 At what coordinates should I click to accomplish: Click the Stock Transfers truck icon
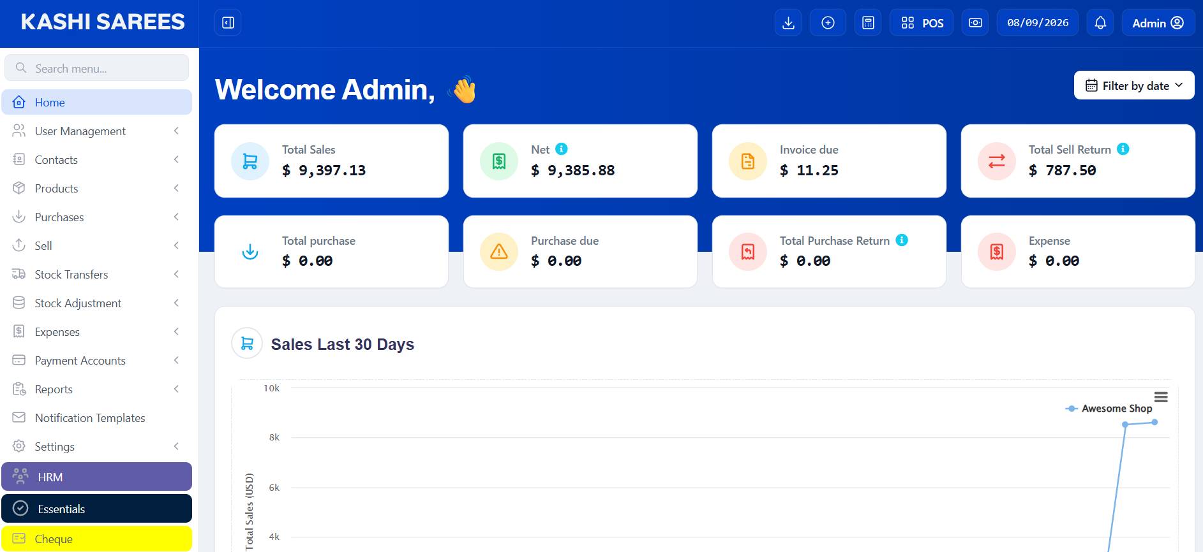[x=19, y=274]
